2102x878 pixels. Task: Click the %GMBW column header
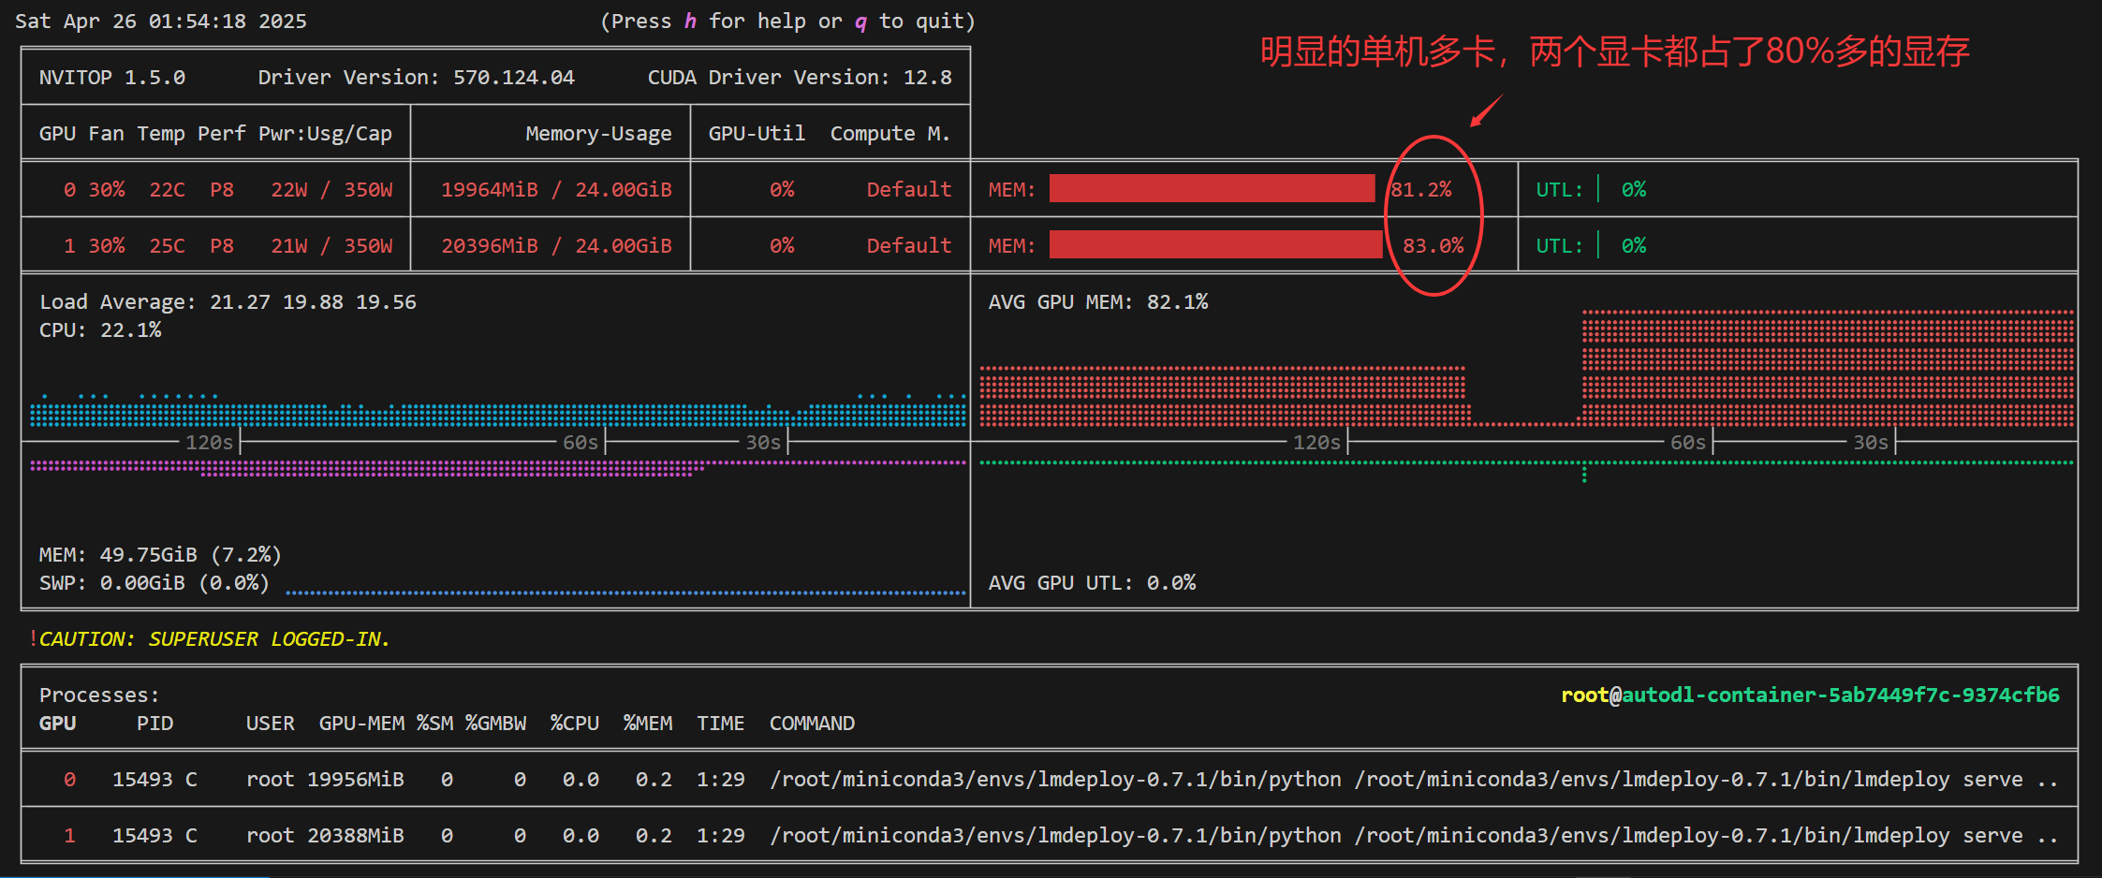(495, 723)
